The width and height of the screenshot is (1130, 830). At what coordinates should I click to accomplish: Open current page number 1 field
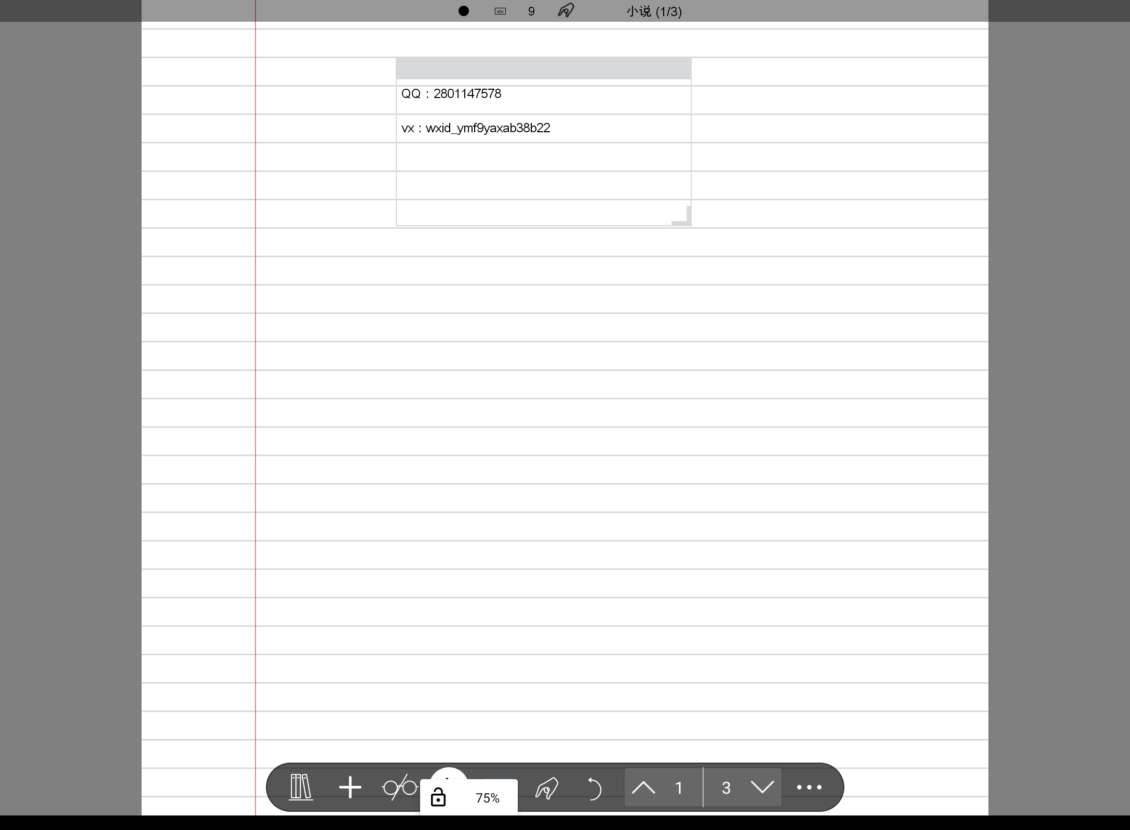(x=679, y=788)
